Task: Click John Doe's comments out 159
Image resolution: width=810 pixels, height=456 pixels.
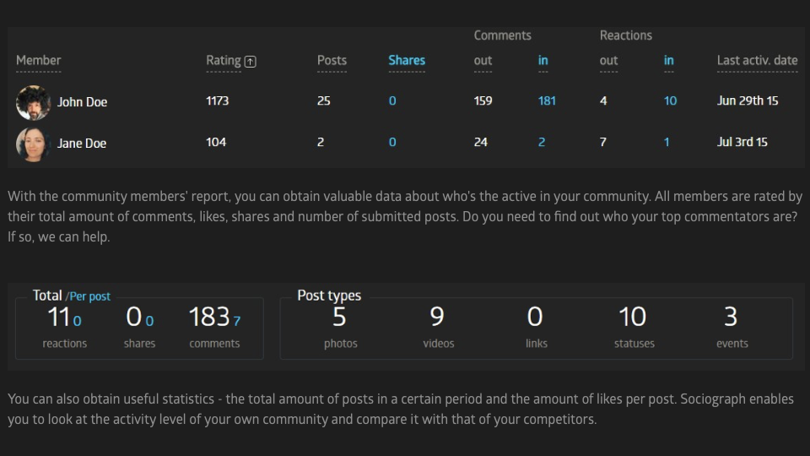Action: pyautogui.click(x=483, y=100)
